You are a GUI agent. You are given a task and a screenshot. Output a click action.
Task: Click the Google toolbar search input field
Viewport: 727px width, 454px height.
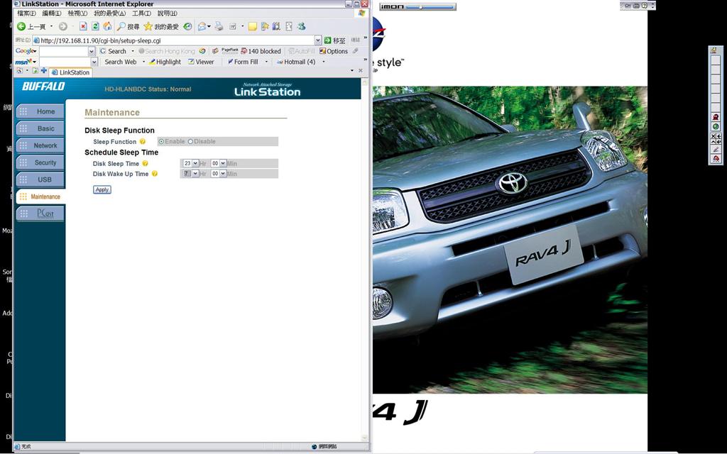(x=63, y=51)
